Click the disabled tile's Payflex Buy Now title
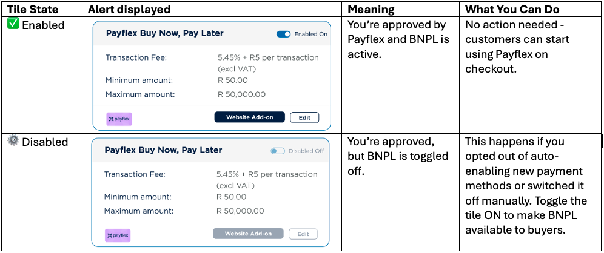Image resolution: width=604 pixels, height=253 pixels. (x=163, y=150)
